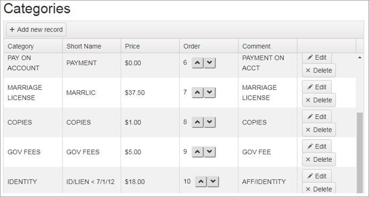The image size is (369, 197).
Task: Move PAY ON ACCOUNT order down
Action: pyautogui.click(x=210, y=63)
